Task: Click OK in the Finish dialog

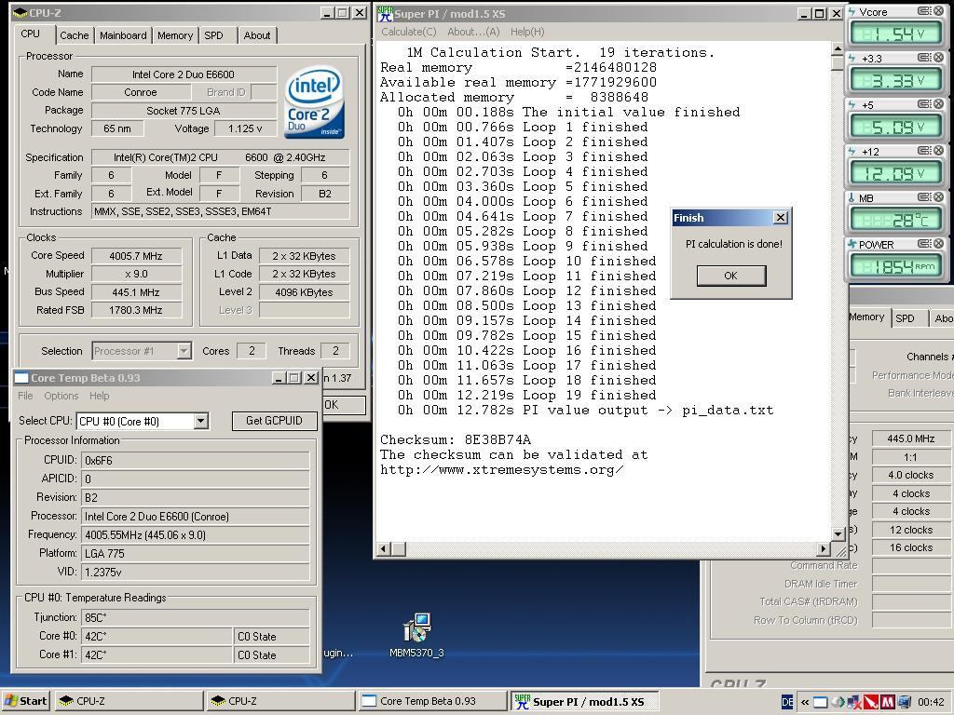Action: click(730, 276)
